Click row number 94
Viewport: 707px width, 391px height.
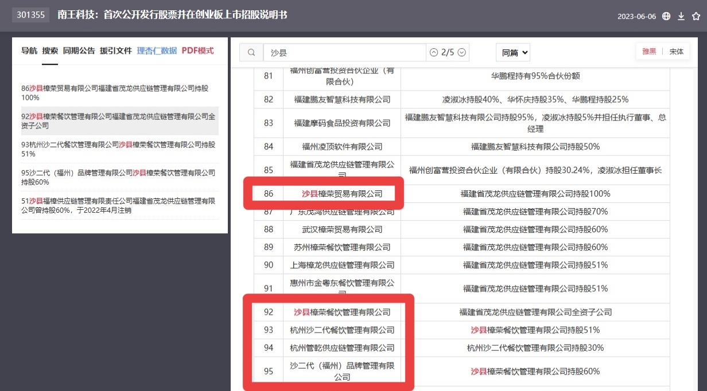269,348
